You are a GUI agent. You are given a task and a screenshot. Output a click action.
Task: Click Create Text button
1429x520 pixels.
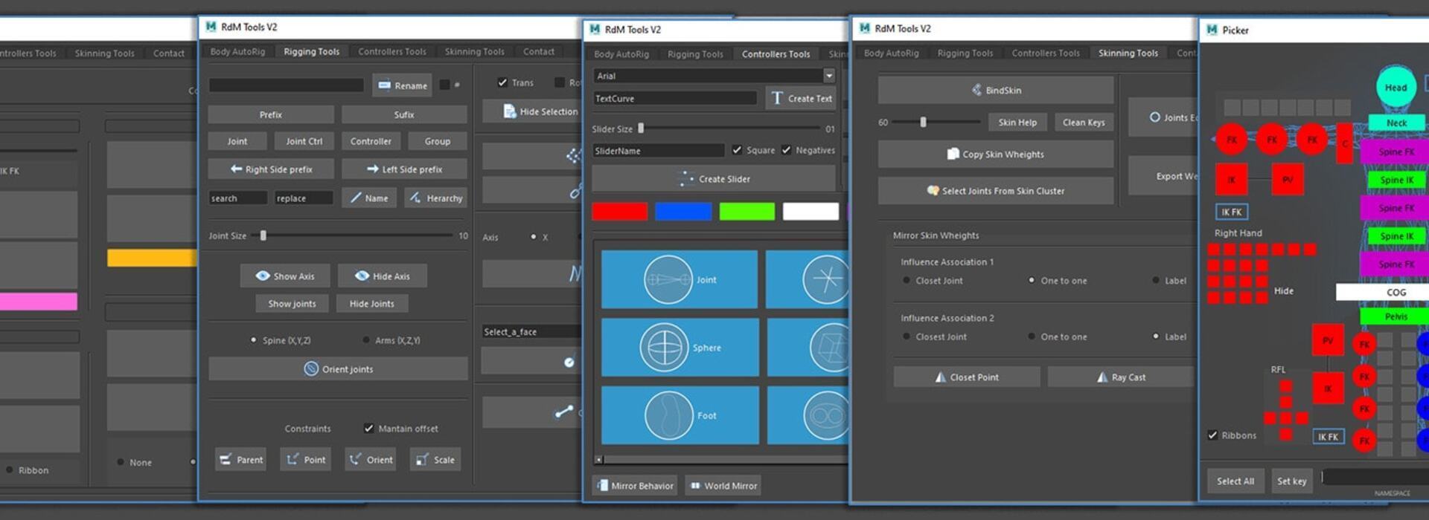click(x=801, y=98)
